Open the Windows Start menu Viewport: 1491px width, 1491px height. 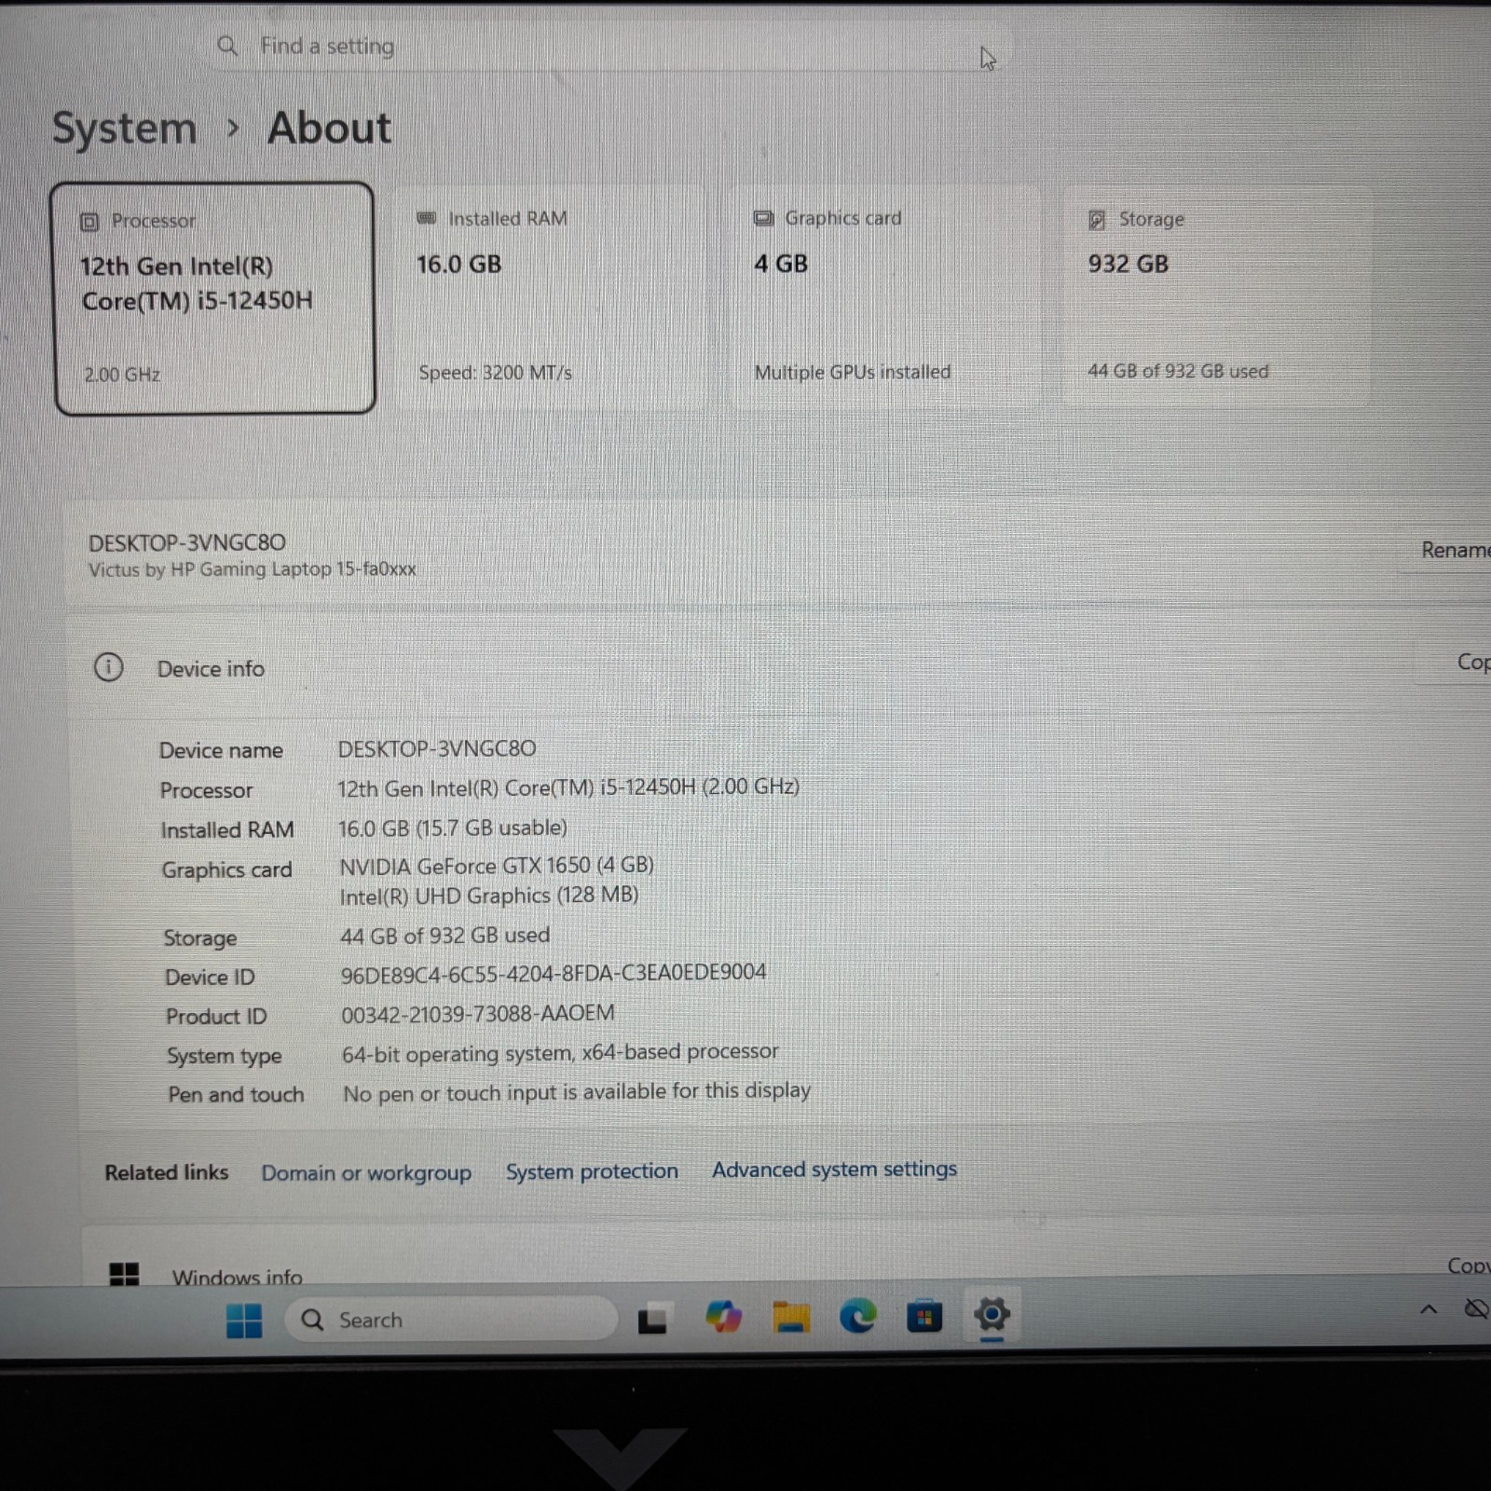[244, 1320]
